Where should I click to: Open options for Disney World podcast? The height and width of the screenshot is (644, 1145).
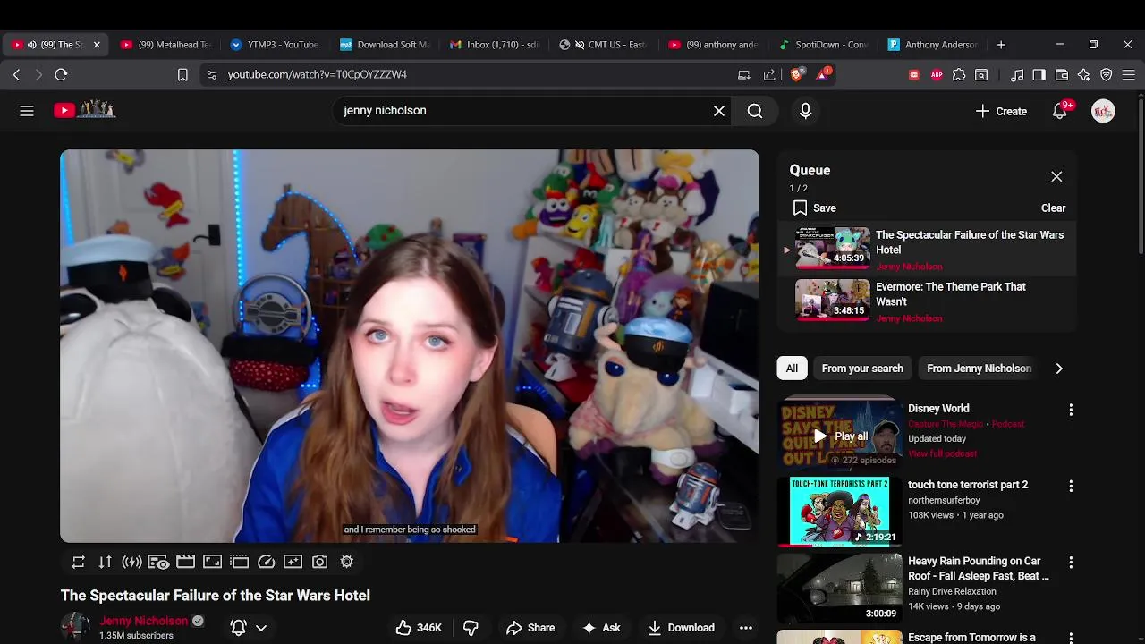(1071, 410)
